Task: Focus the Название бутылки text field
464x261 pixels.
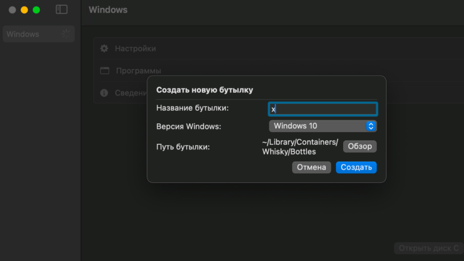Action: click(323, 109)
